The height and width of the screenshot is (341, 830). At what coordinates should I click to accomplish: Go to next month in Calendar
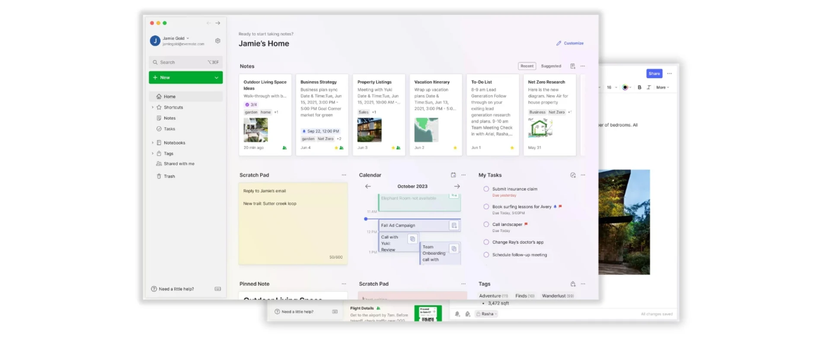point(457,186)
